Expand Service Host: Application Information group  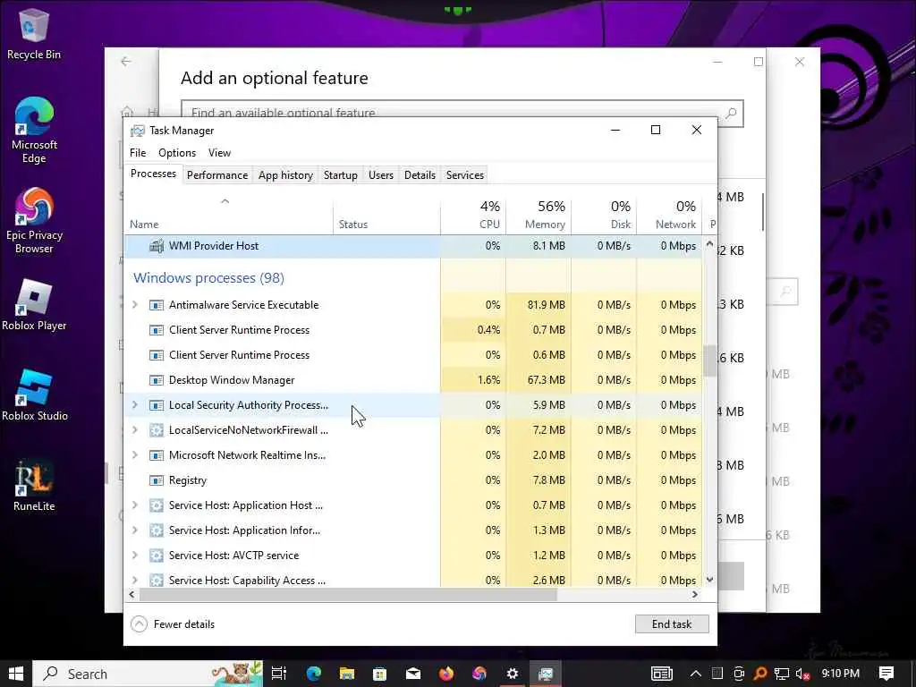click(x=135, y=531)
